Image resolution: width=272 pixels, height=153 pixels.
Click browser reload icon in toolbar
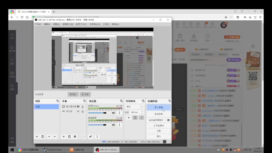[22, 17]
